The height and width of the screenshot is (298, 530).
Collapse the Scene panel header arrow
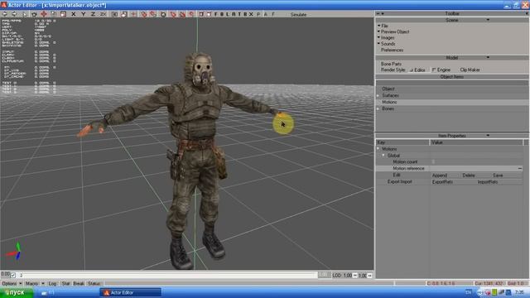click(488, 20)
